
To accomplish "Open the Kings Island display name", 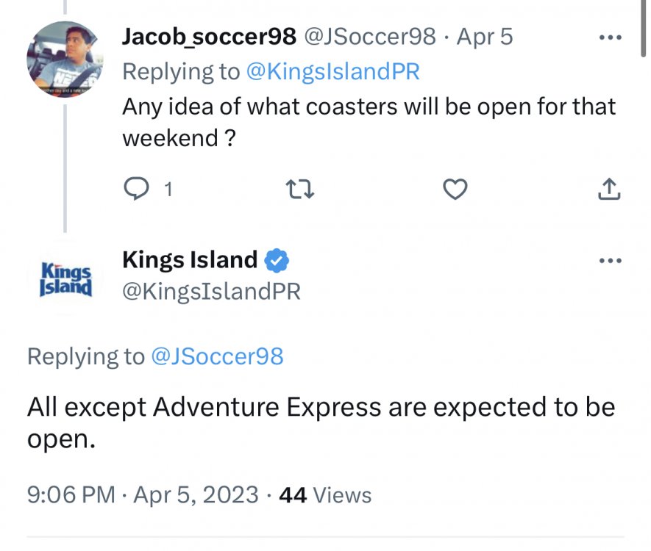I will pos(189,260).
